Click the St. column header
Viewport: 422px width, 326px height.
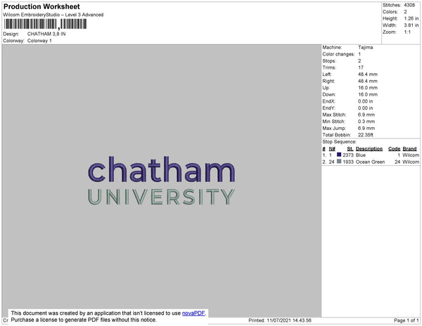click(x=350, y=149)
